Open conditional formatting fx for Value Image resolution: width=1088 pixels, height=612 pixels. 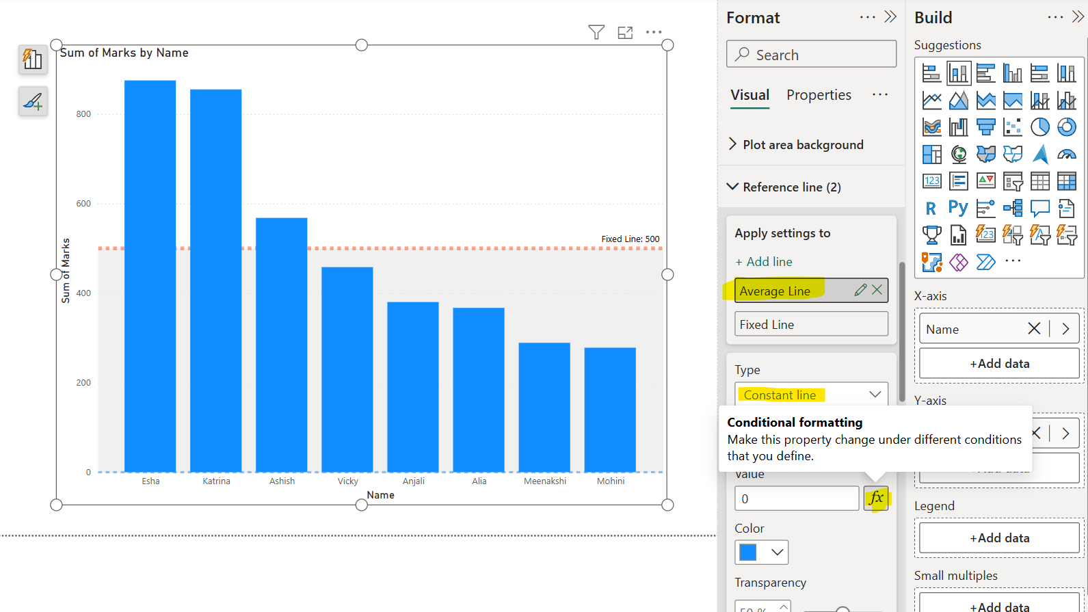876,498
